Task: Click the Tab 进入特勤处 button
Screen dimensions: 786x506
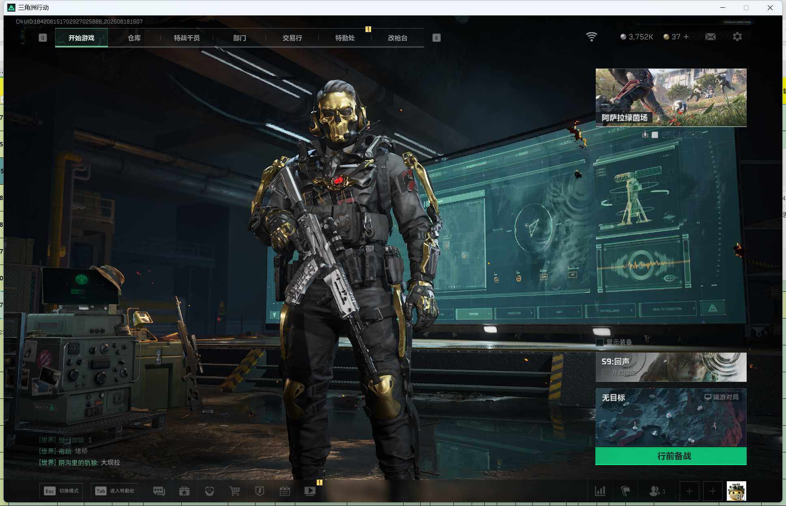Action: point(115,491)
